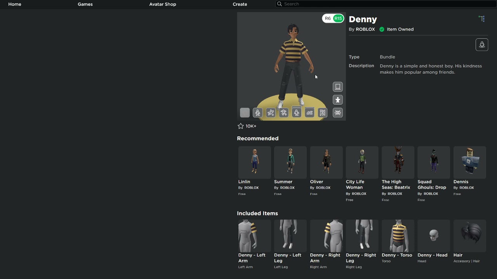This screenshot has height=279, width=497.
Task: Open ROBLOX creator link under Linlin
Action: 251,188
